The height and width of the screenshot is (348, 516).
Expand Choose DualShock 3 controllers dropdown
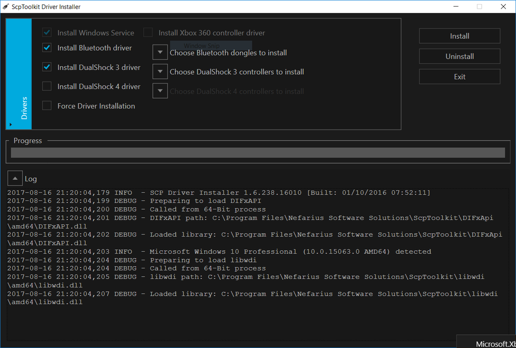160,72
